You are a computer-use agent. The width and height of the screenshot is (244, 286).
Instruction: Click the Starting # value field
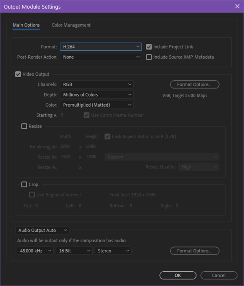pyautogui.click(x=62, y=115)
